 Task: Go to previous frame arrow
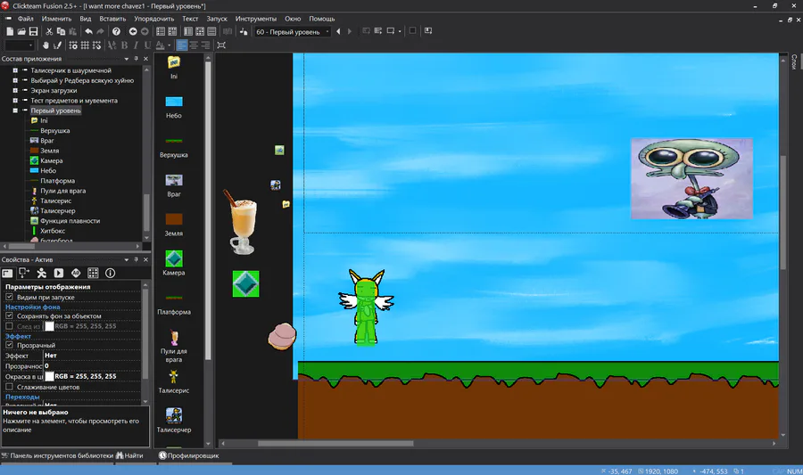coord(338,32)
